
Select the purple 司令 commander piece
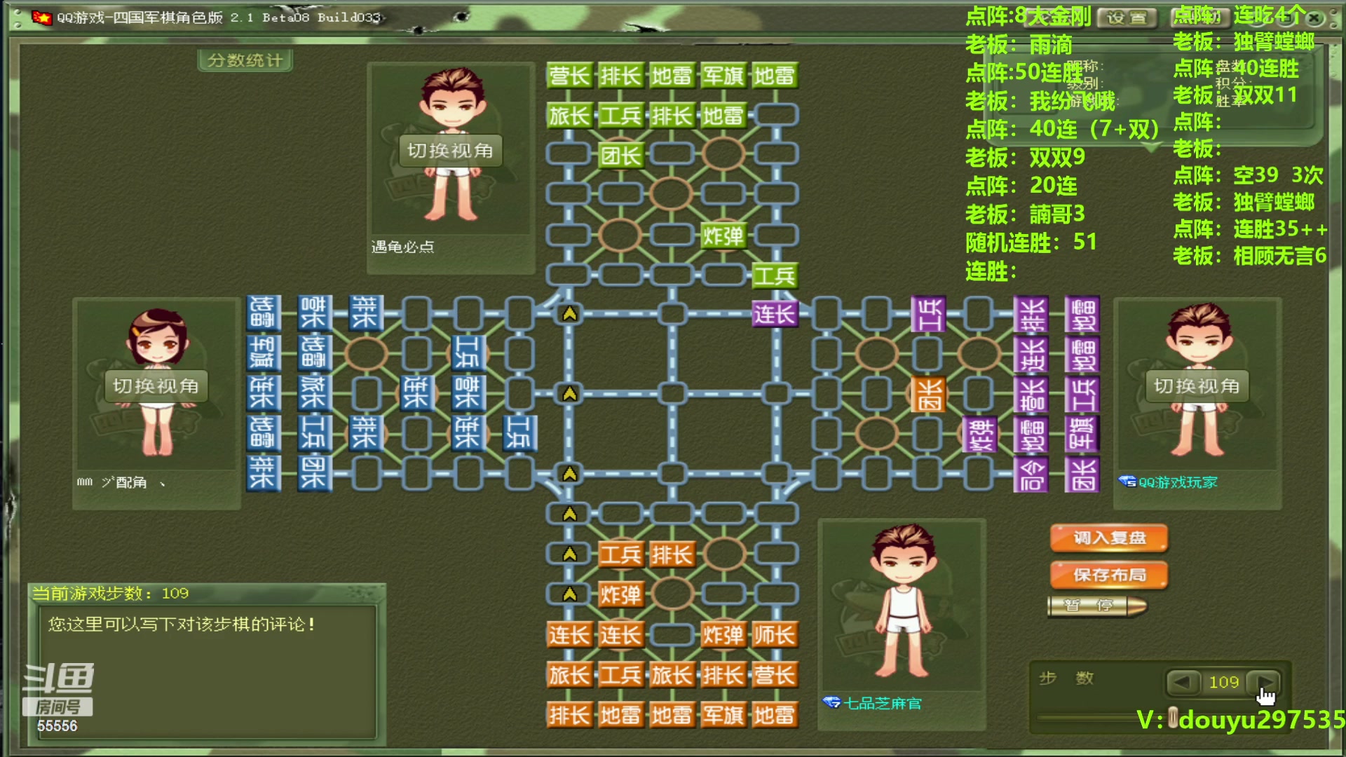[x=1031, y=475]
